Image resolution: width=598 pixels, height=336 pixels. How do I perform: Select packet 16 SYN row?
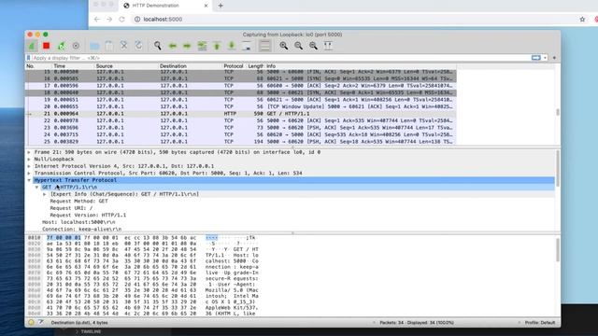point(241,78)
